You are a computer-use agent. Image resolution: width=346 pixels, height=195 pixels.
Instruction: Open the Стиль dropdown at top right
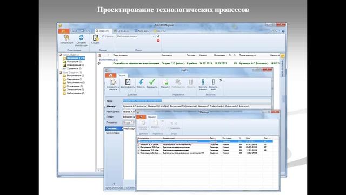[x=275, y=31]
